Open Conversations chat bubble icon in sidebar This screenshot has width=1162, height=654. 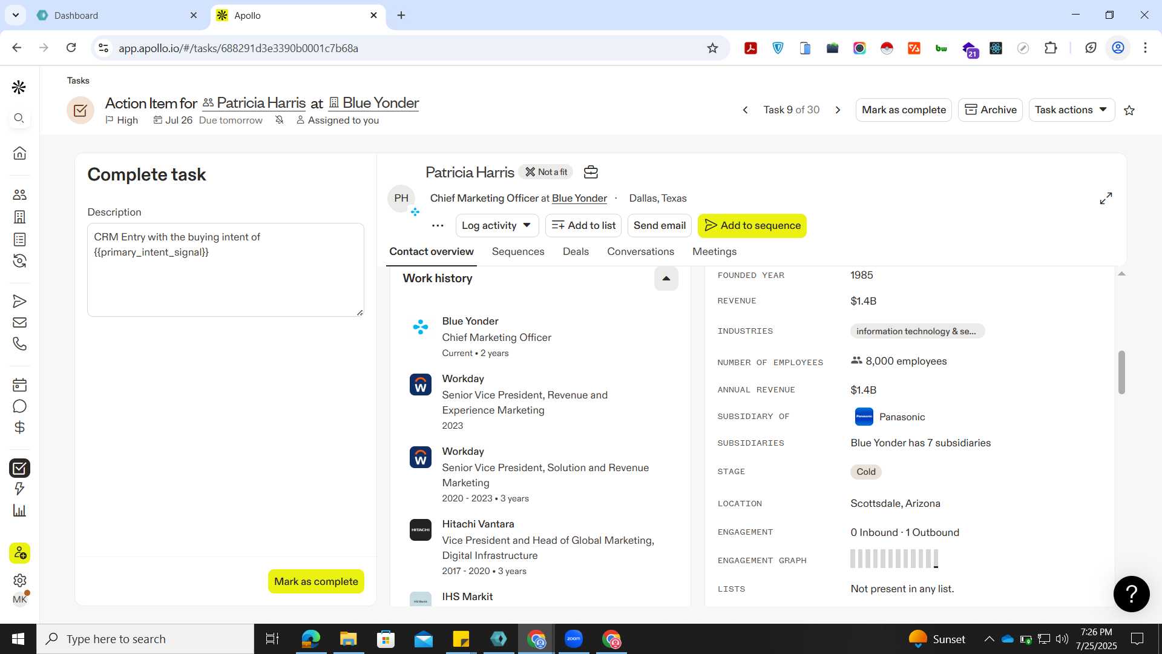[19, 406]
